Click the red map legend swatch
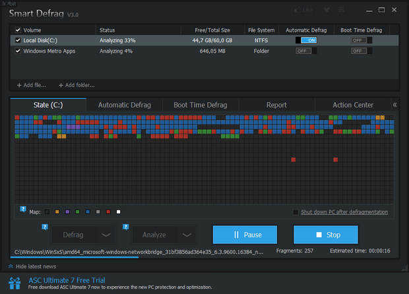The height and width of the screenshot is (294, 409). [108, 212]
